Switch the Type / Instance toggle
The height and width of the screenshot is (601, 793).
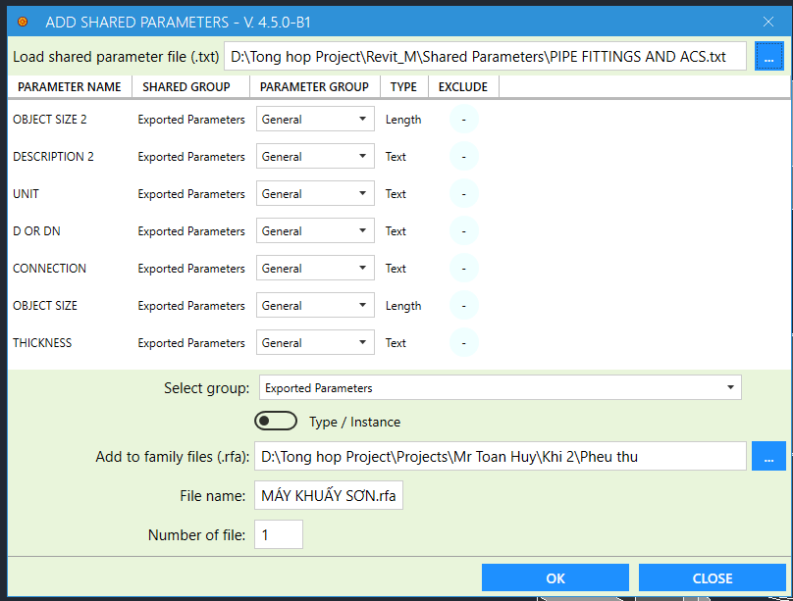[x=276, y=422]
